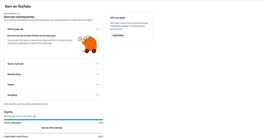Click the blue subscribers progress bar
The height and width of the screenshot is (138, 264).
click(x=53, y=120)
